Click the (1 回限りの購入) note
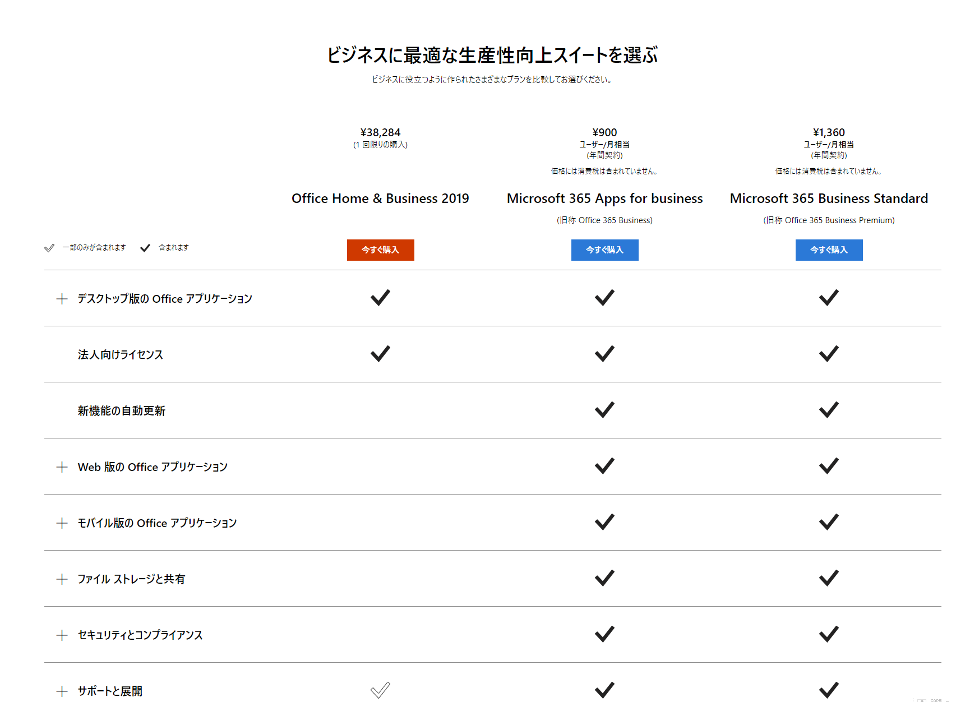The width and height of the screenshot is (956, 702). click(x=380, y=145)
